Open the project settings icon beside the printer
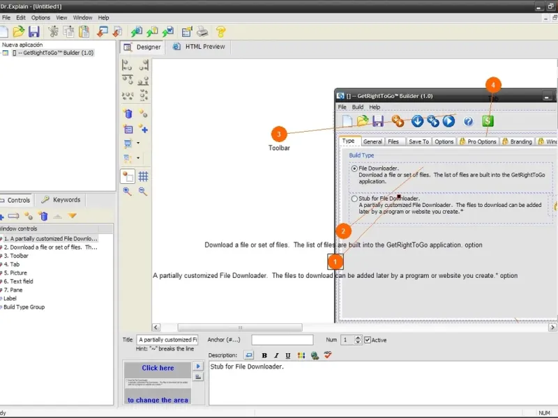558x418 pixels. tap(187, 31)
